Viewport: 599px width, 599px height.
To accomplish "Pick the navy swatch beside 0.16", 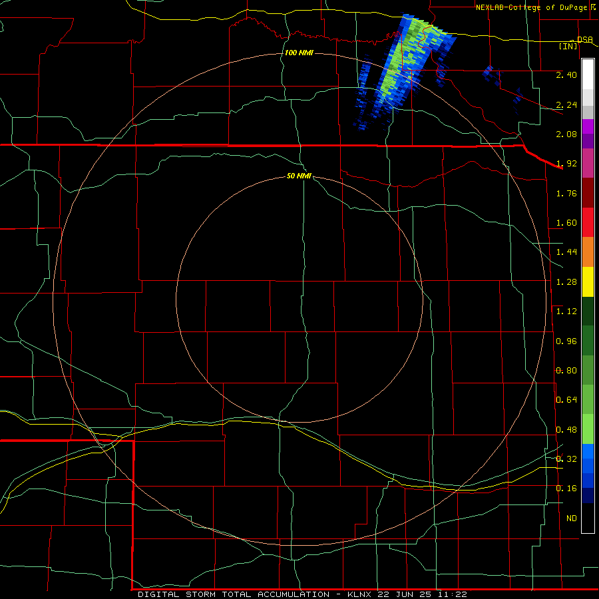I will (x=588, y=495).
